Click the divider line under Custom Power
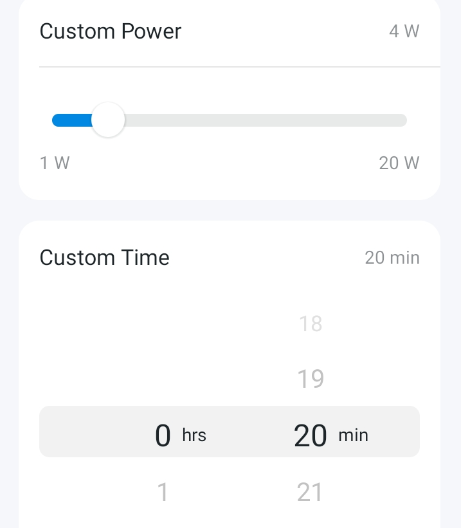 coord(240,67)
